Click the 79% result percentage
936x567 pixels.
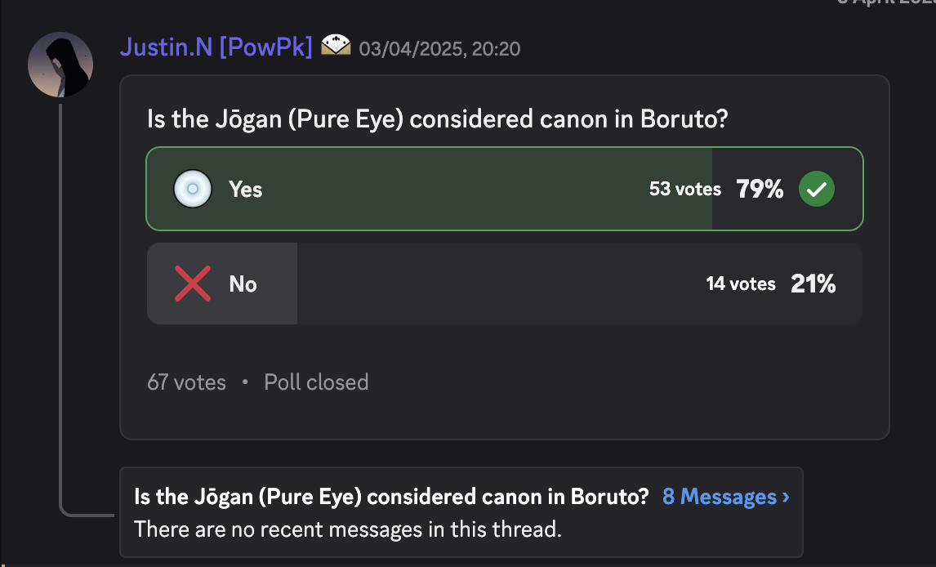(760, 190)
